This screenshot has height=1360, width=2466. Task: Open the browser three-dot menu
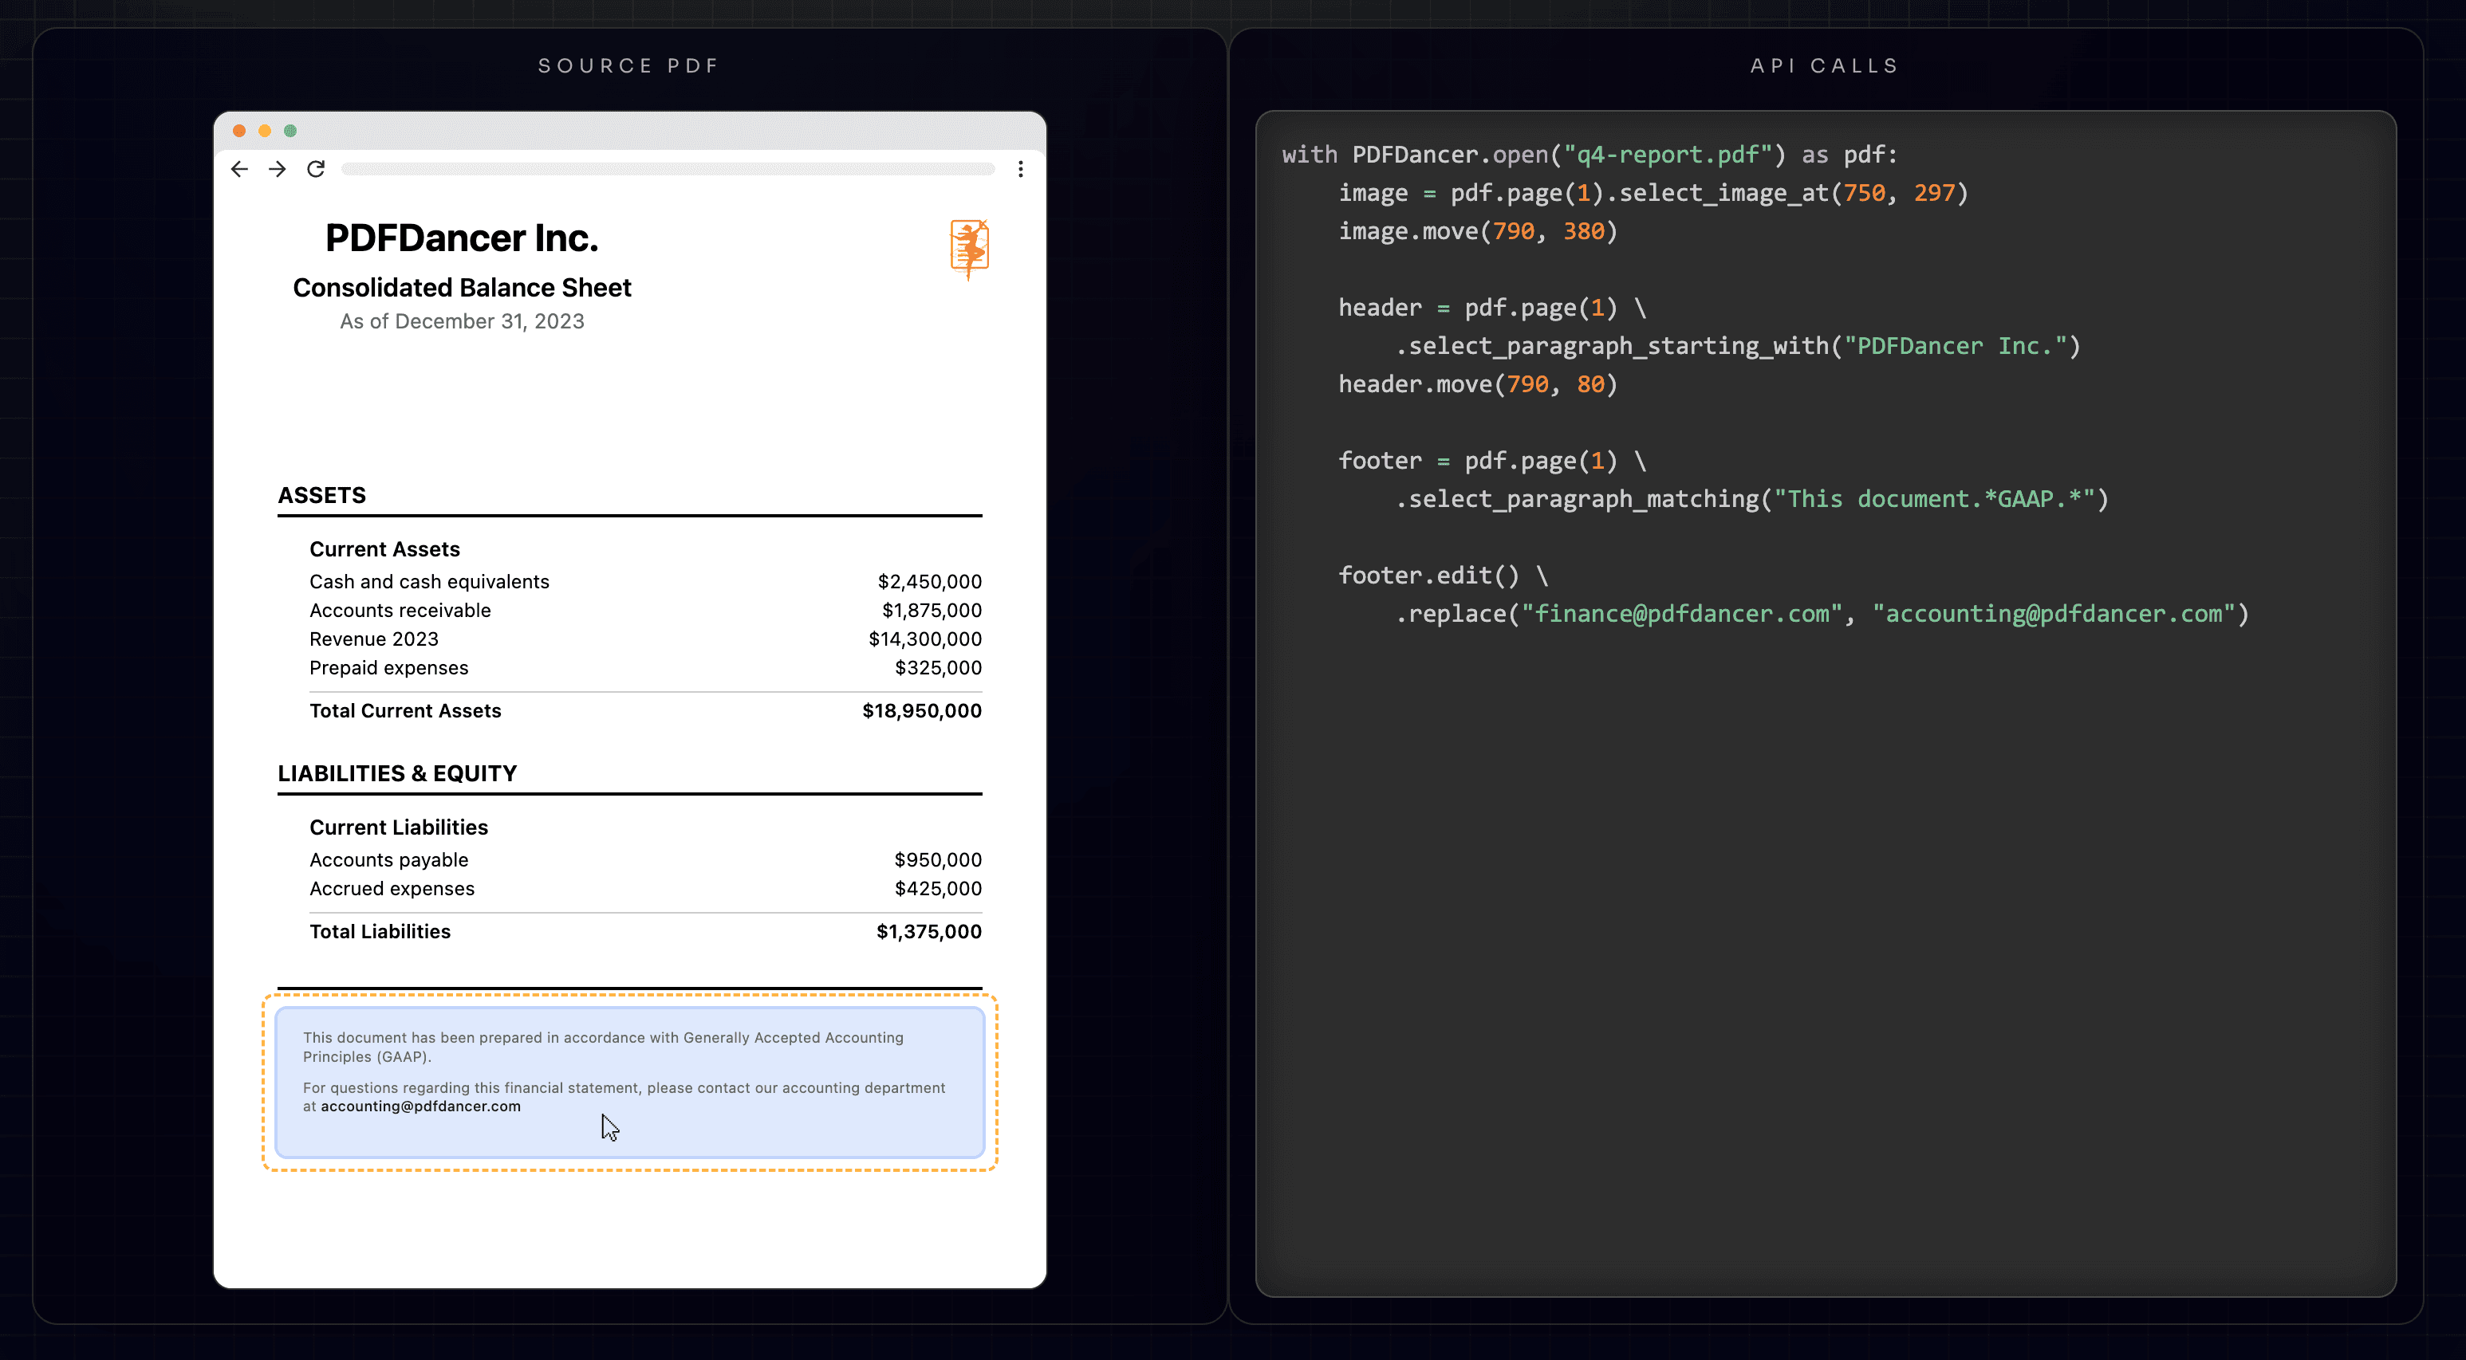[1019, 168]
